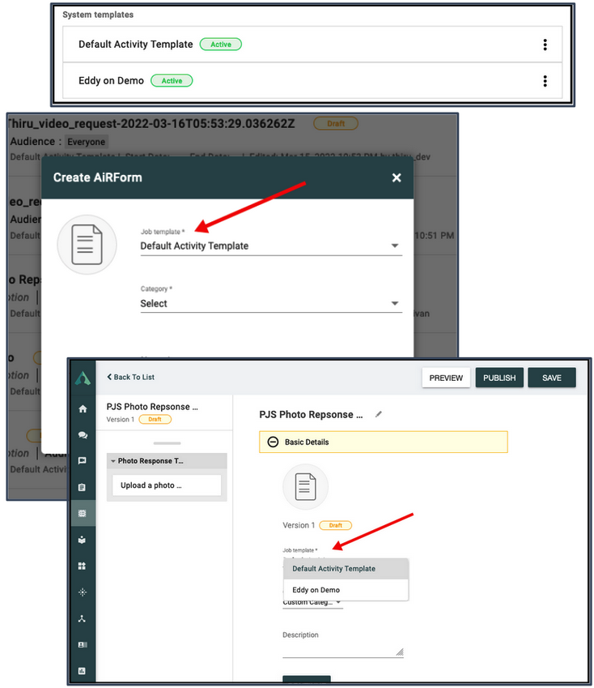The image size is (594, 688).
Task: Click the document icon in Basic Details
Action: 305,486
